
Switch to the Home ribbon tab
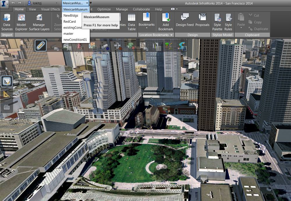[19, 9]
